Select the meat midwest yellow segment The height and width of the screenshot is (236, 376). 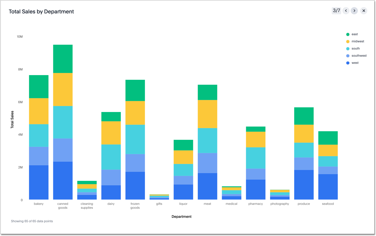pos(207,114)
